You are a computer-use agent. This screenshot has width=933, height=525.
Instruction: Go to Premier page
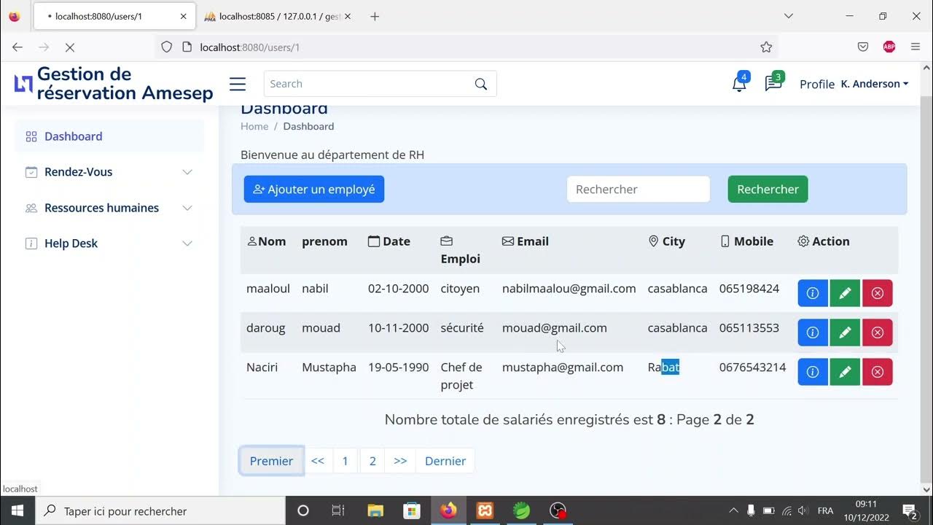click(x=271, y=461)
